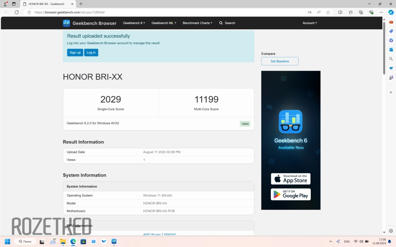Open the Account dropdown in the navbar
396x247 pixels.
pos(310,23)
